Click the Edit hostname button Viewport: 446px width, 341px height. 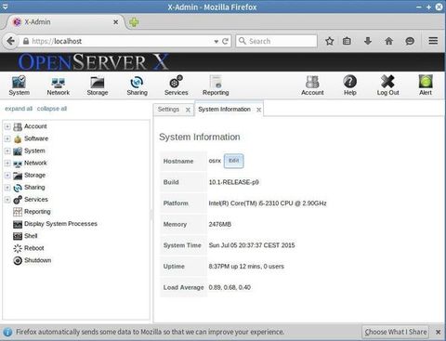[234, 161]
